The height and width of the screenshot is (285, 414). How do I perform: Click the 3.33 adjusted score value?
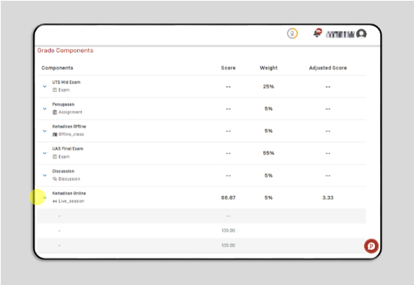pyautogui.click(x=328, y=198)
